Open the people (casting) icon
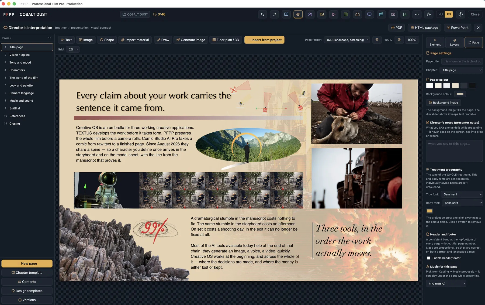This screenshot has width=485, height=305. (310, 14)
